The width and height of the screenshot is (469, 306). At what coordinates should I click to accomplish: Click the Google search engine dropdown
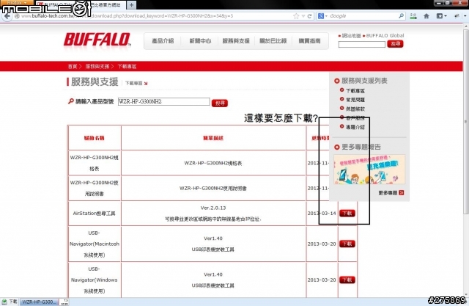[x=322, y=16]
